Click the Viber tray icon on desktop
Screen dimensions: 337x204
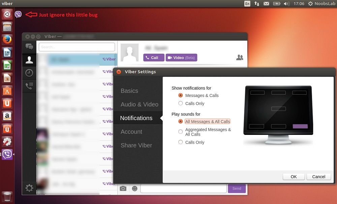(18, 14)
